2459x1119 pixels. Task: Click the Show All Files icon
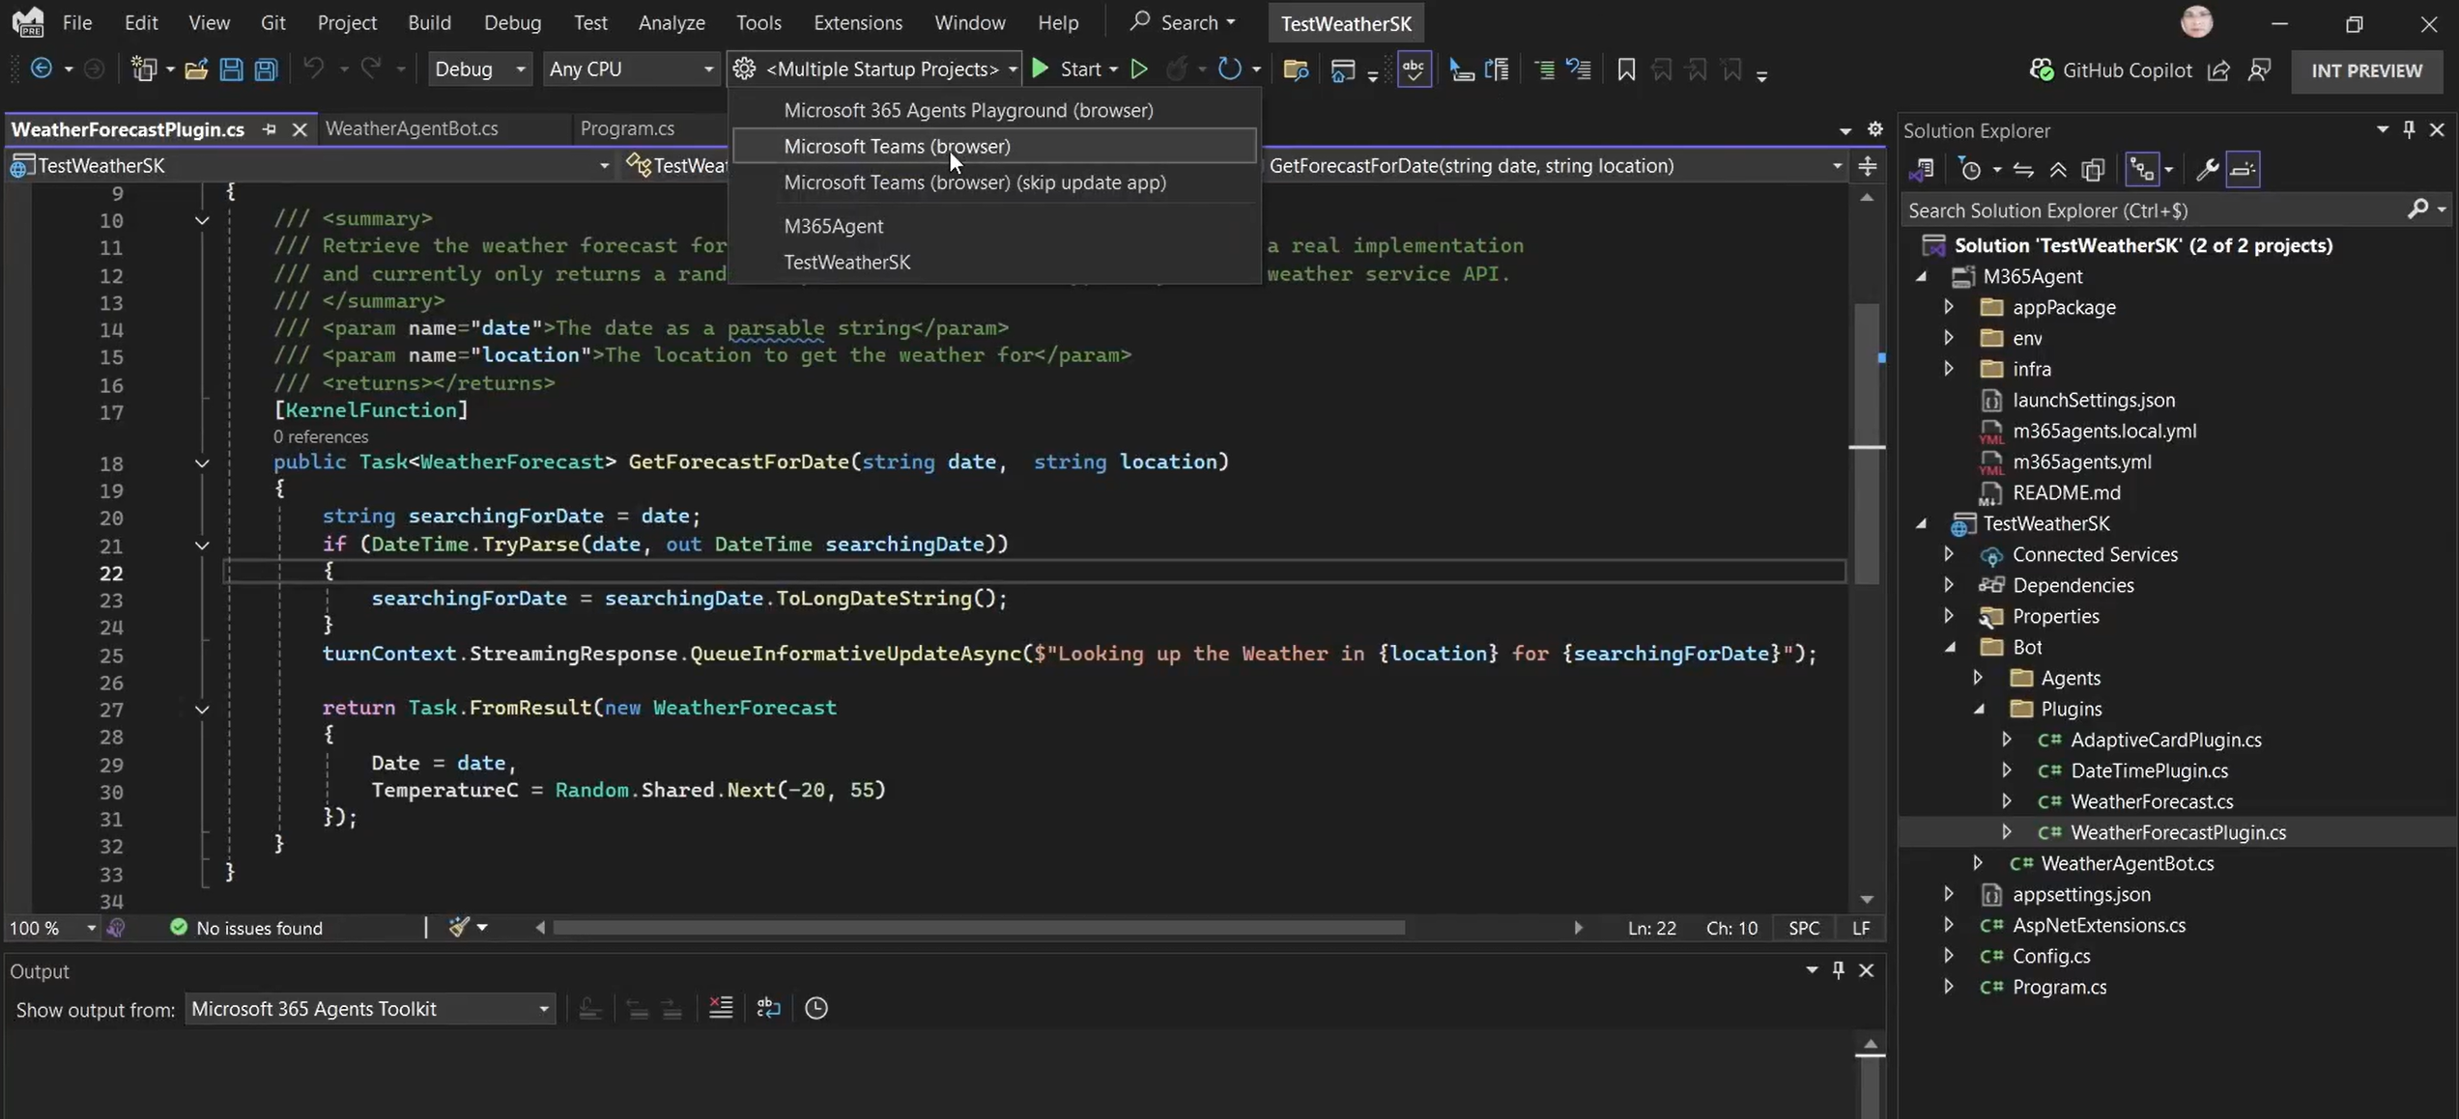click(x=2093, y=170)
